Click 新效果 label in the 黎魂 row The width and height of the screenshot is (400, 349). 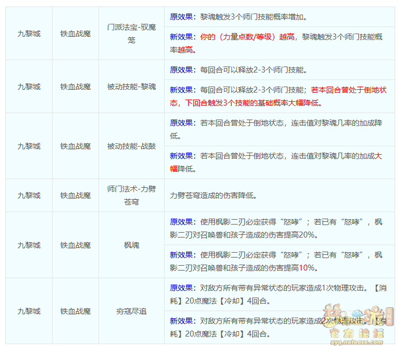coord(182,90)
